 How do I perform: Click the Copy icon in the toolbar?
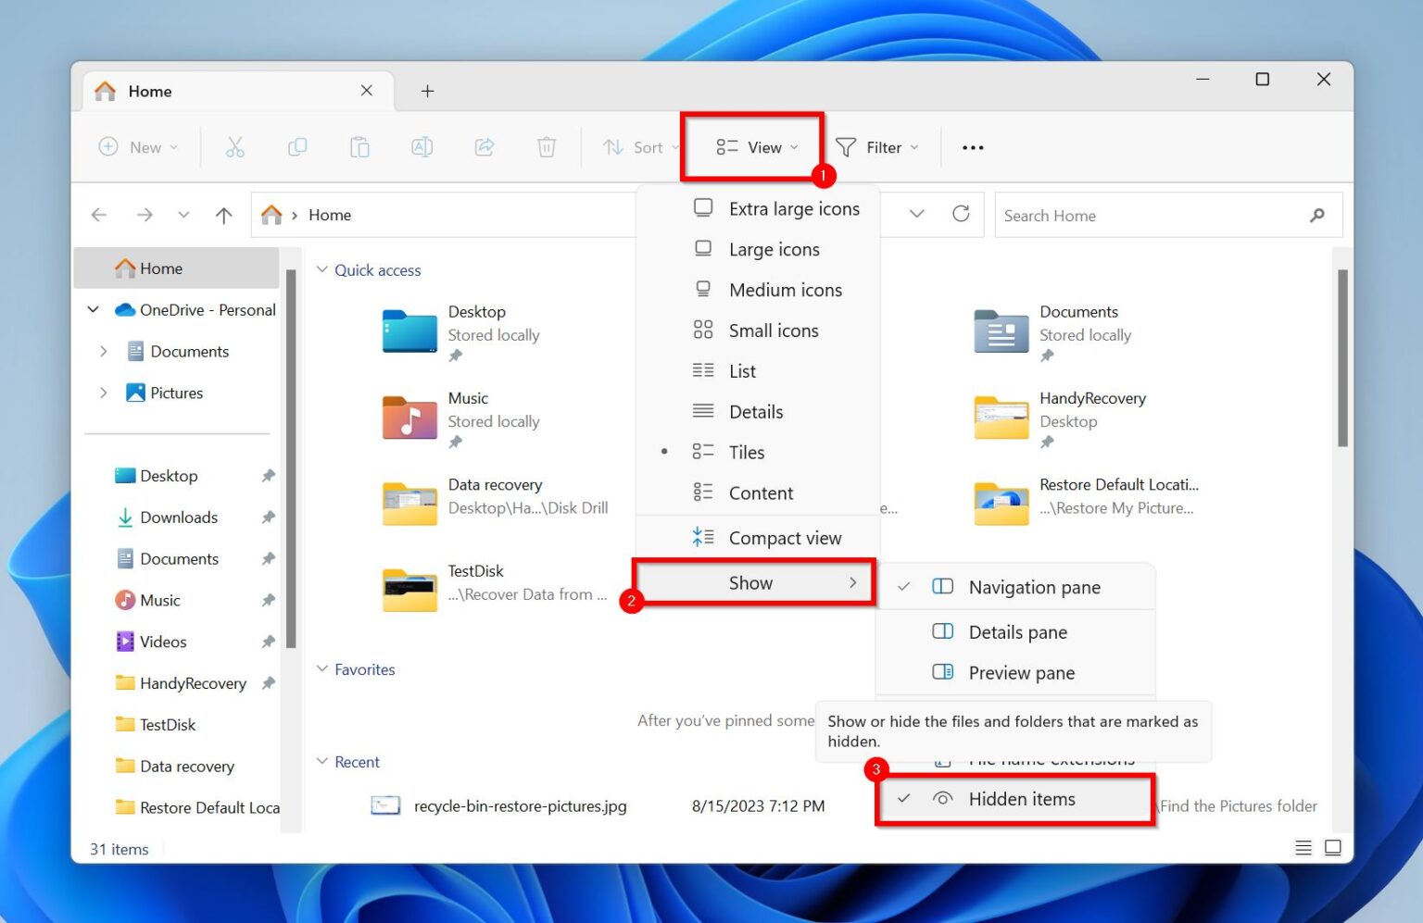[297, 147]
